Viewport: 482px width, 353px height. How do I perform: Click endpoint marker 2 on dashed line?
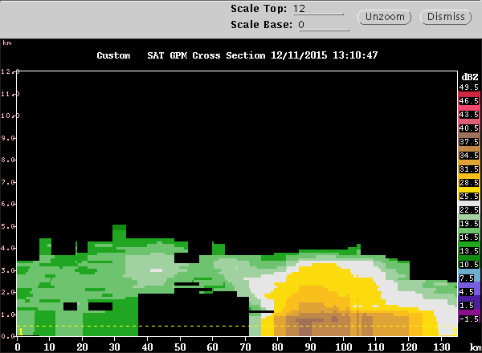pyautogui.click(x=455, y=331)
